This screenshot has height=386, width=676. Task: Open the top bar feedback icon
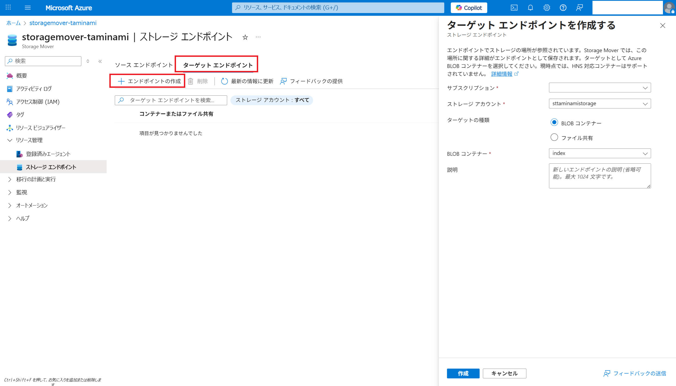(x=579, y=8)
